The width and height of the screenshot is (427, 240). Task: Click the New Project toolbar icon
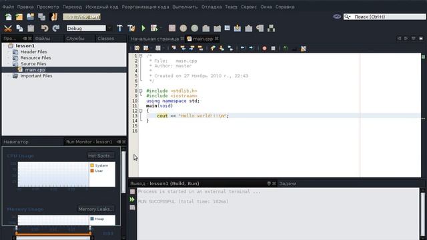tap(19, 17)
